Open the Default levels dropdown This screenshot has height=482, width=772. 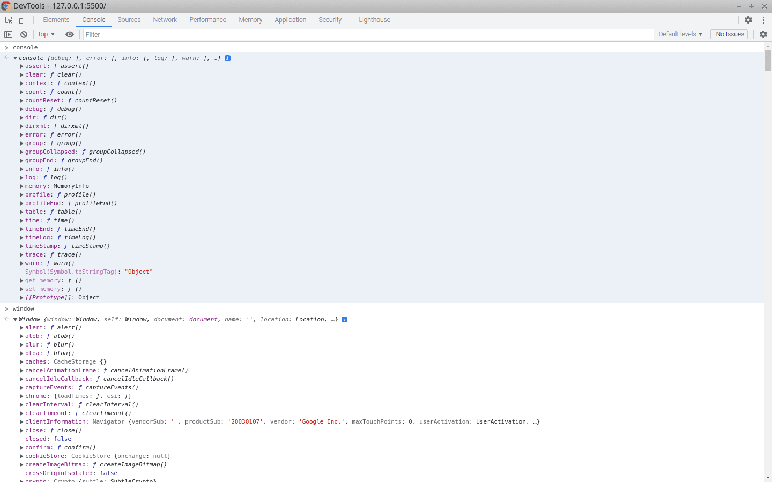680,34
